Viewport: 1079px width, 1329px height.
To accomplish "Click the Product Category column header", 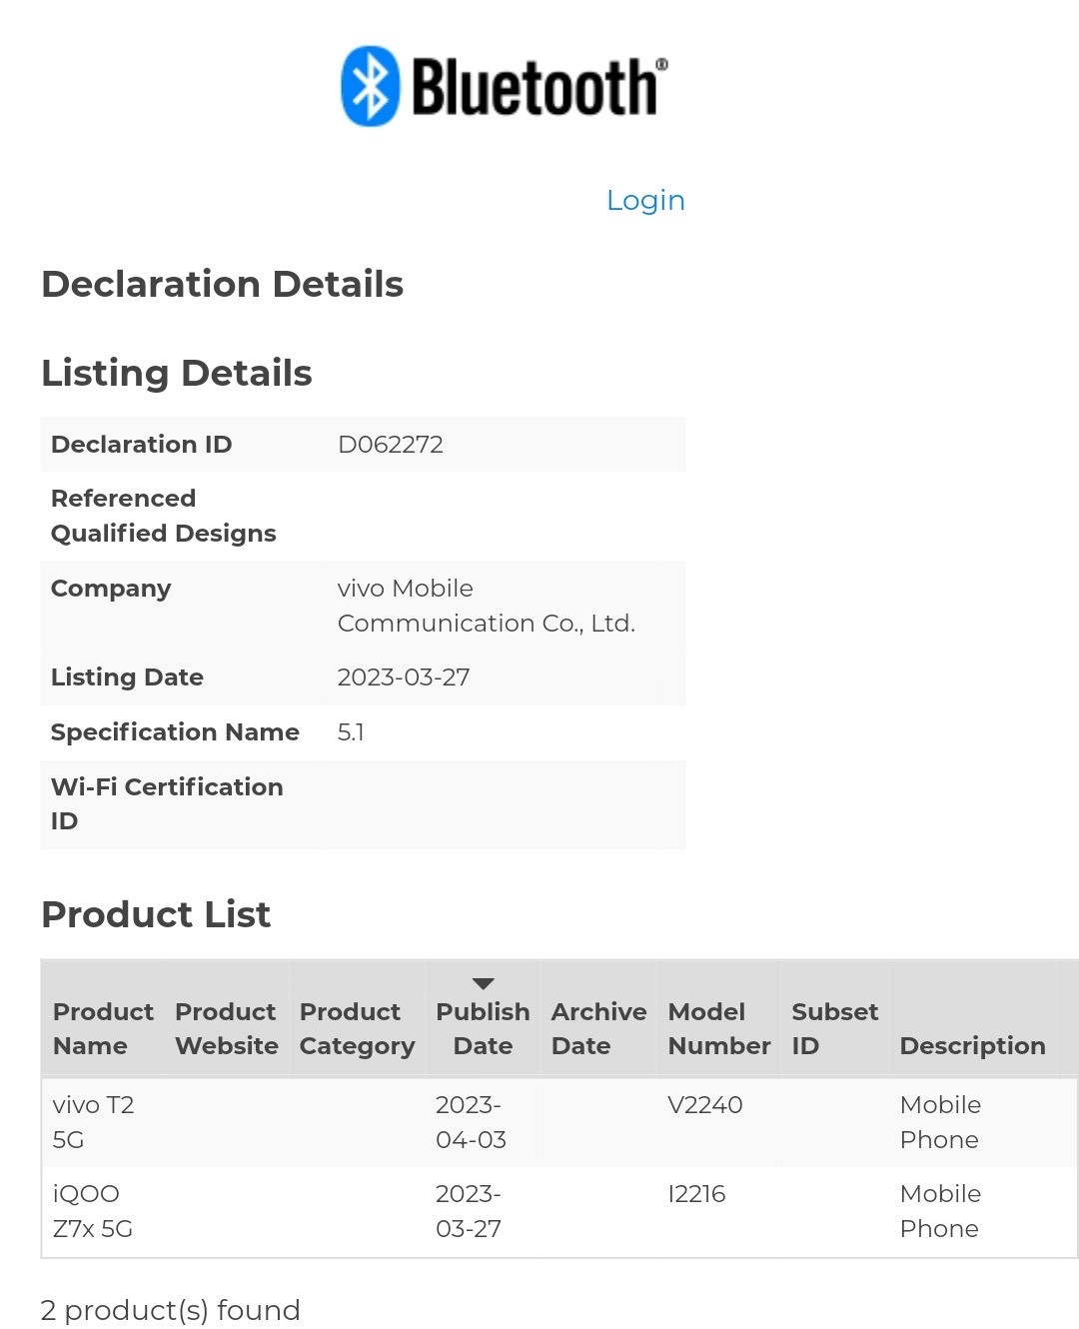I will (x=357, y=1028).
